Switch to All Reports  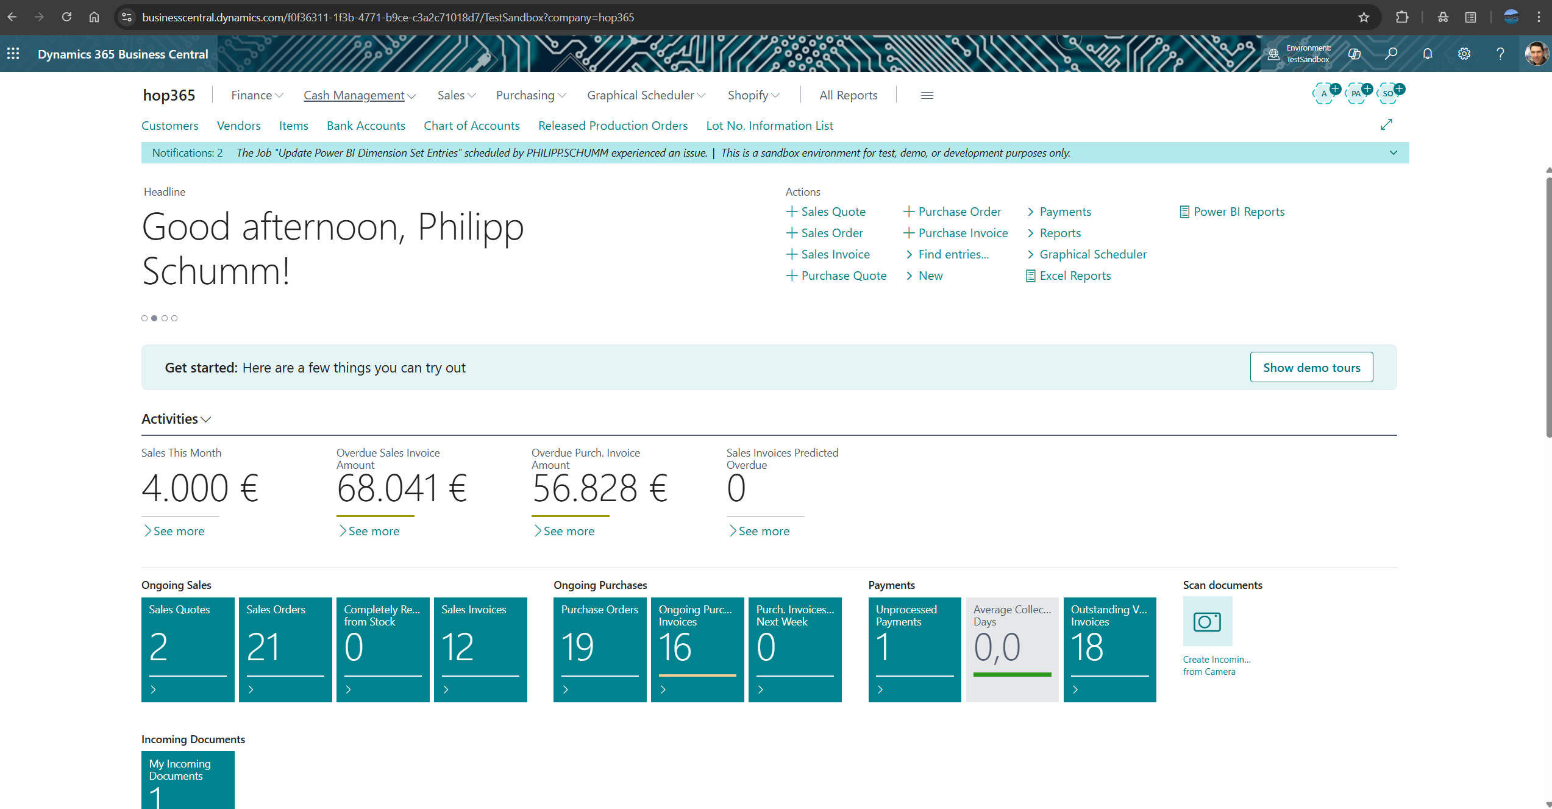[848, 95]
